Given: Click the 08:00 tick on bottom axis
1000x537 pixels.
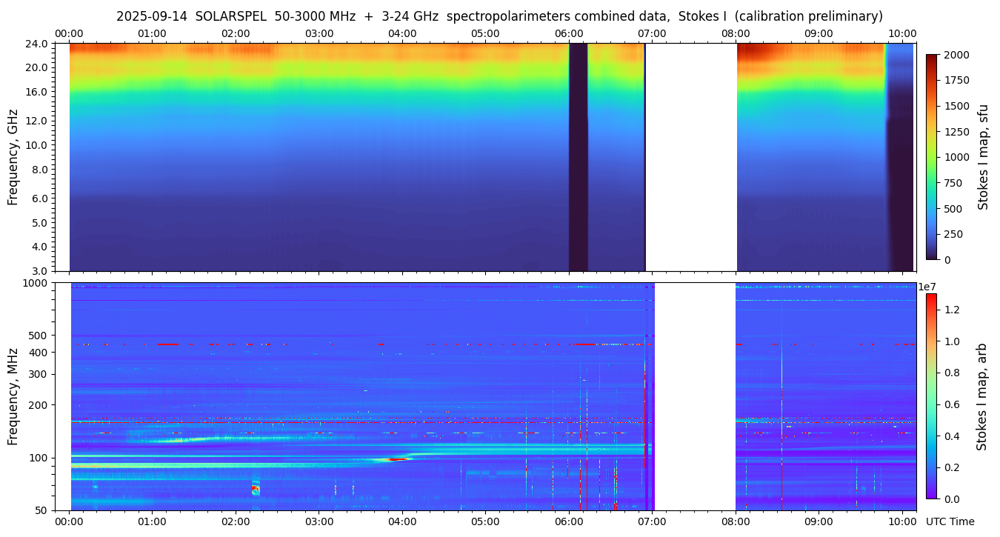Looking at the screenshot, I should pyautogui.click(x=735, y=521).
